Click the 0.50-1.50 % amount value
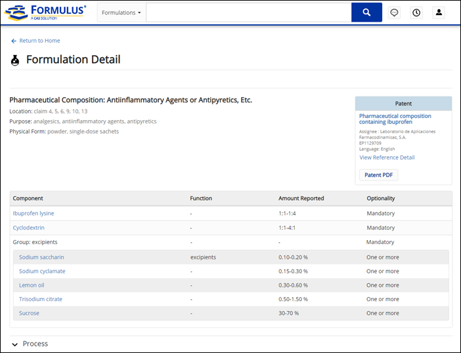Screen dimensions: 461x353 click(293, 299)
